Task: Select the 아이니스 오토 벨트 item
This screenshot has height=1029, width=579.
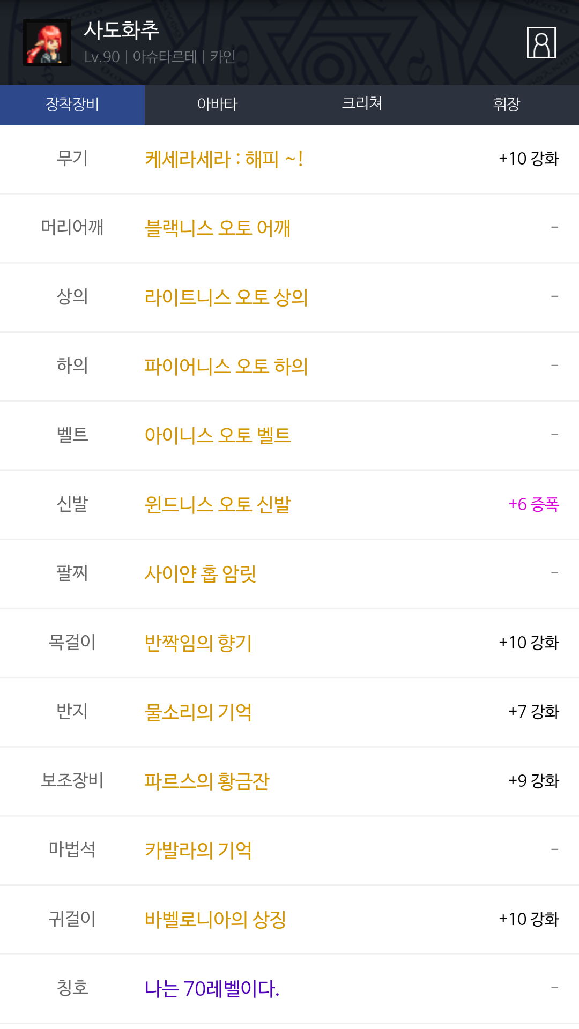Action: point(218,436)
